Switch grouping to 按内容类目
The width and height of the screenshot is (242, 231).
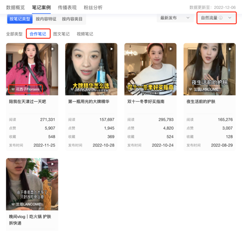tap(72, 19)
